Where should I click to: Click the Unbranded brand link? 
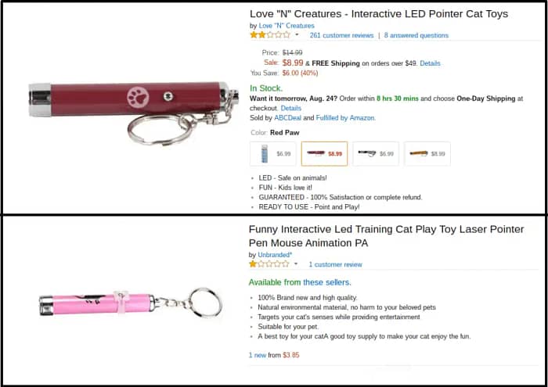tap(275, 255)
